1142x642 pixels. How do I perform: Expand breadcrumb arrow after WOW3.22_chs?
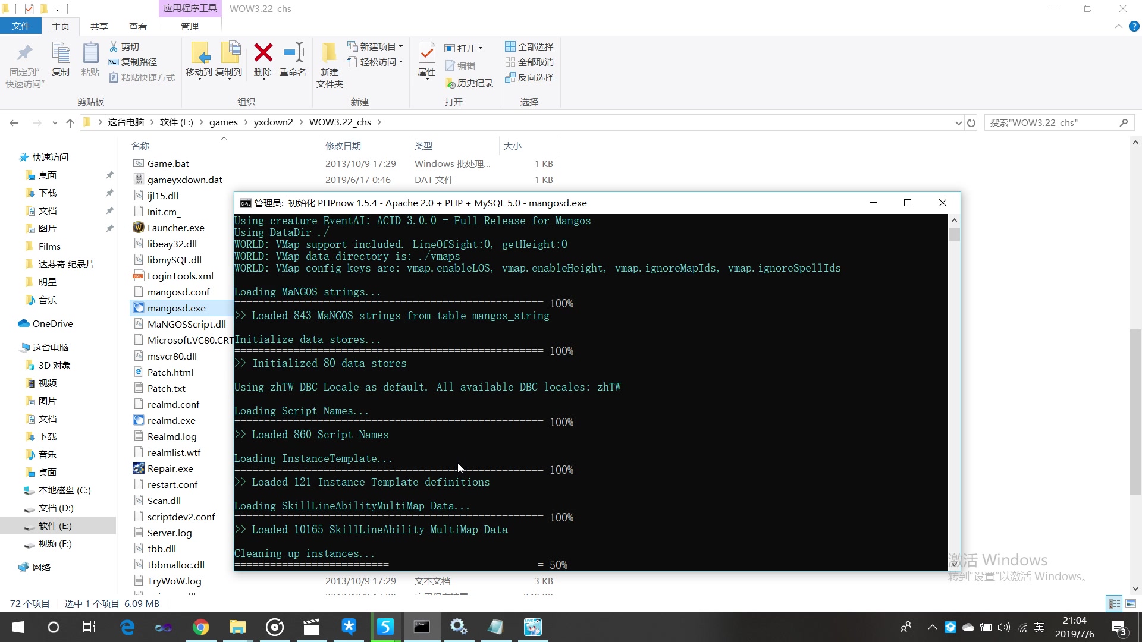[x=379, y=122]
